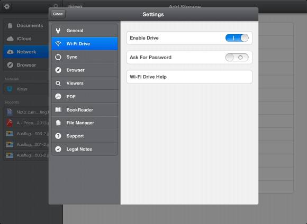Screen dimensions: 307x224
Task: Click the gear icon in top bar
Action: (x=7, y=6)
